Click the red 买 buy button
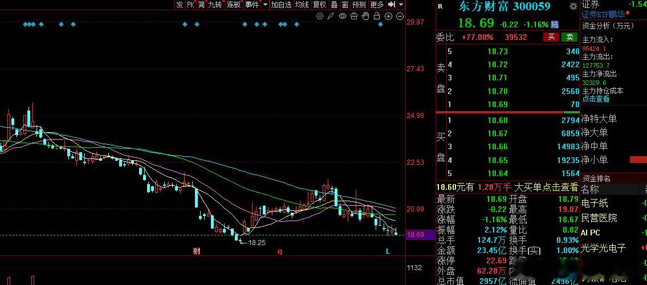Viewport: 647px width, 285px height. point(551,37)
